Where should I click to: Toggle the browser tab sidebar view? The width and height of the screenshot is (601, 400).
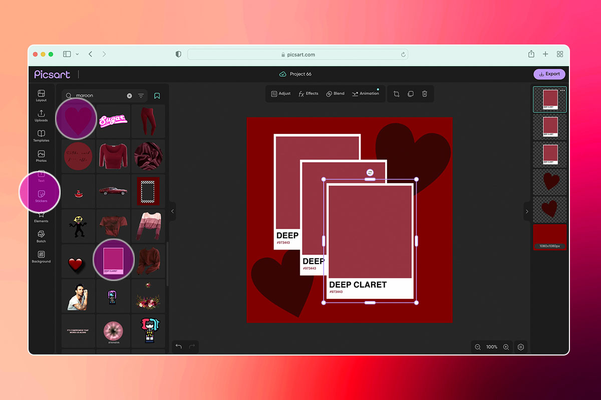coord(67,54)
